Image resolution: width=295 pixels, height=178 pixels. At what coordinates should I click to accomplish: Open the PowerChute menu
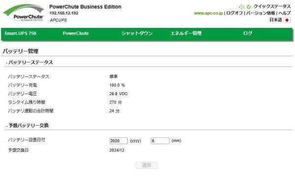click(76, 33)
